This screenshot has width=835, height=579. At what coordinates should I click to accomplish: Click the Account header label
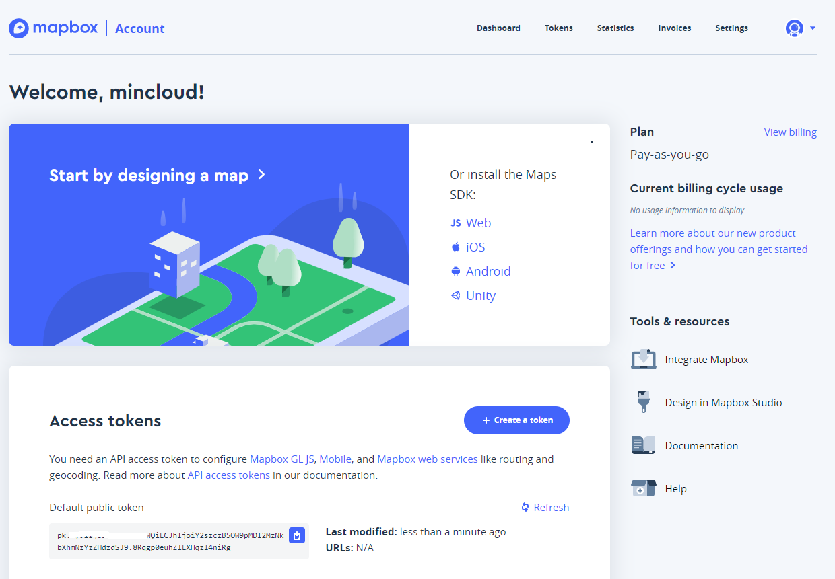pyautogui.click(x=140, y=28)
